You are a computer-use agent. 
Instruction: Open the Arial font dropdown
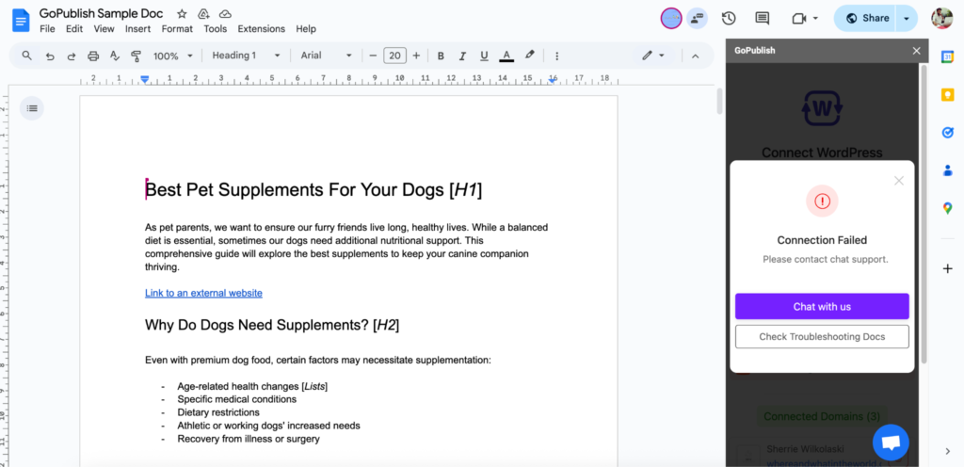click(x=326, y=56)
